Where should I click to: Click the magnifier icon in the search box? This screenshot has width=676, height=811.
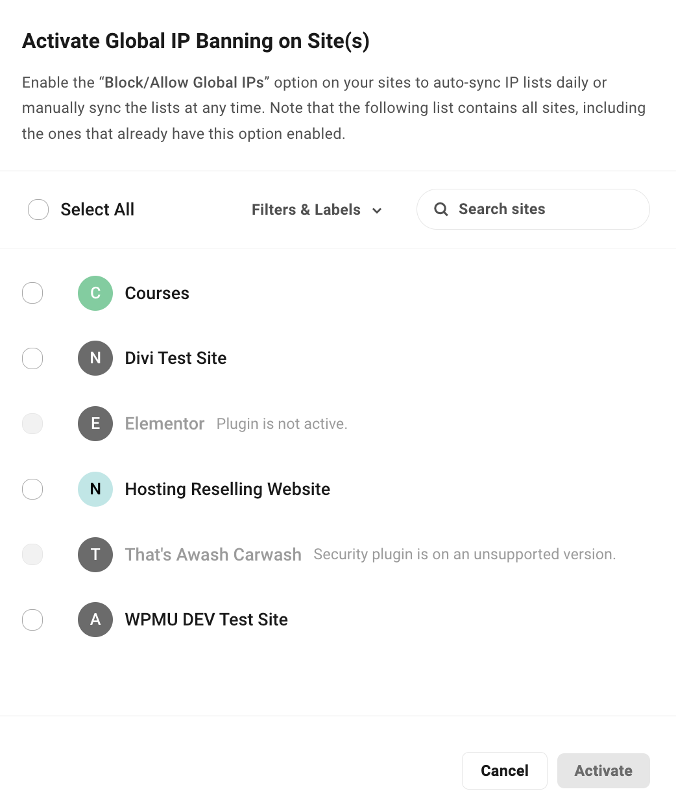[441, 209]
